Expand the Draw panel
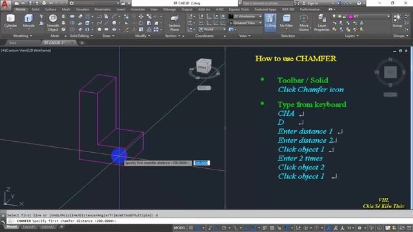This screenshot has width=413, height=232. pyautogui.click(x=108, y=36)
